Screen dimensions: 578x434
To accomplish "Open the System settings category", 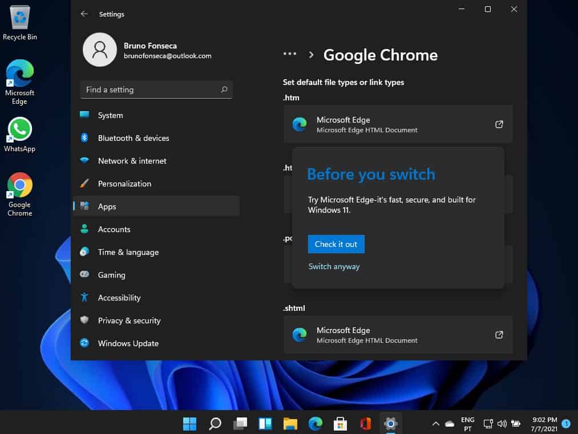I will (156, 115).
